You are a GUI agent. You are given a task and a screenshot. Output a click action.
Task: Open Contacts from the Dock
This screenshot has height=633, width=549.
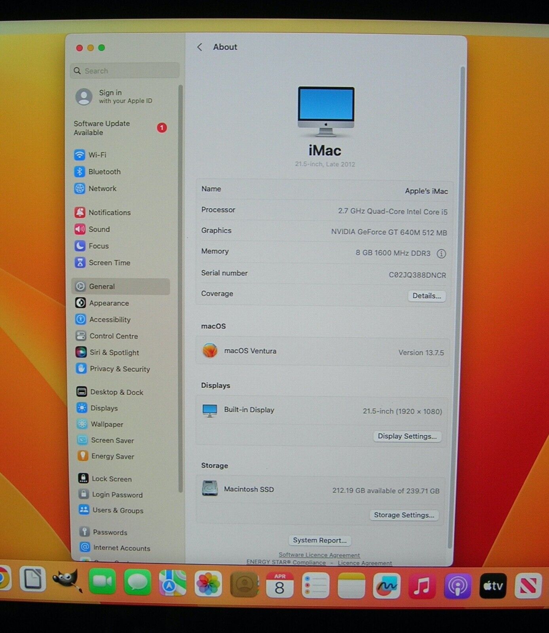click(244, 584)
